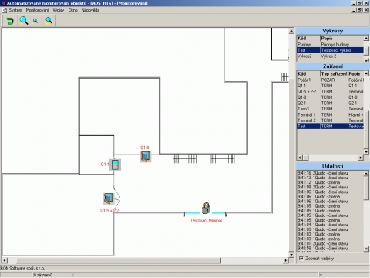The height and width of the screenshot is (278, 370).
Task: Toggle the Zobrazit nadpisy checkbox
Action: click(x=301, y=258)
